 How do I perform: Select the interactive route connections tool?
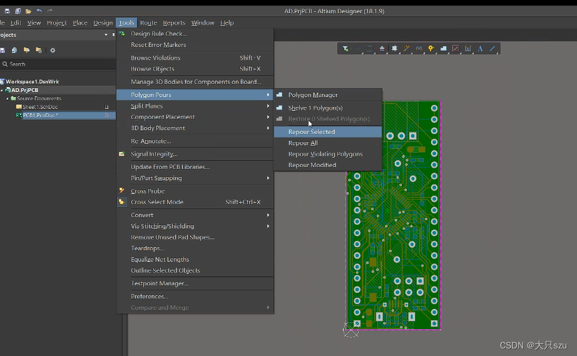coord(407,48)
